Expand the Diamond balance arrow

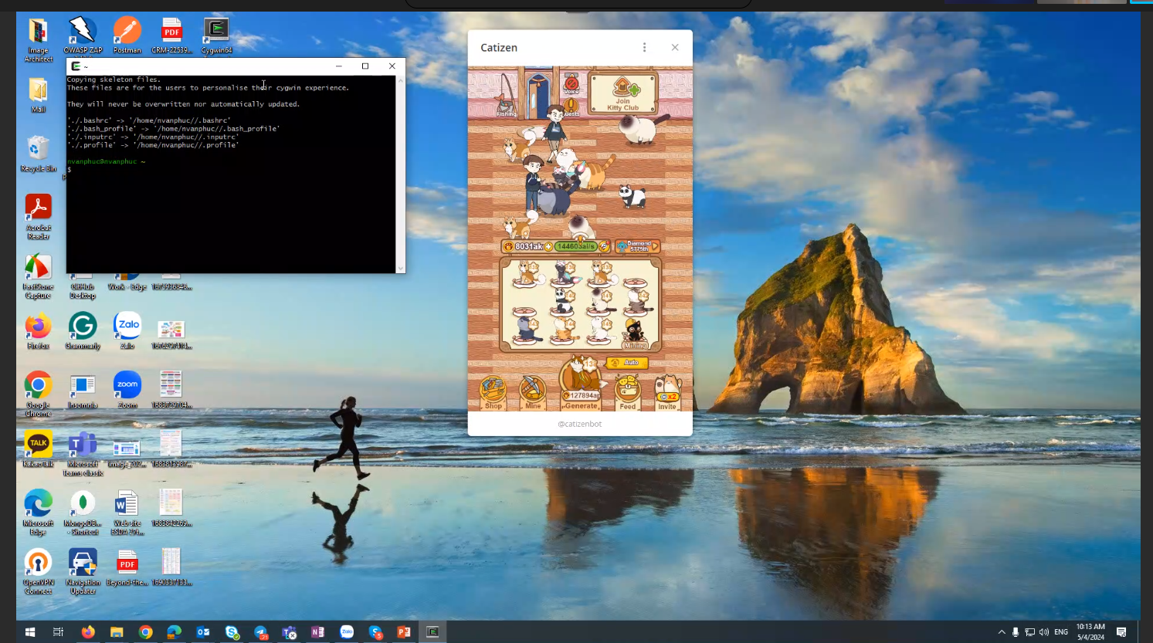[655, 246]
